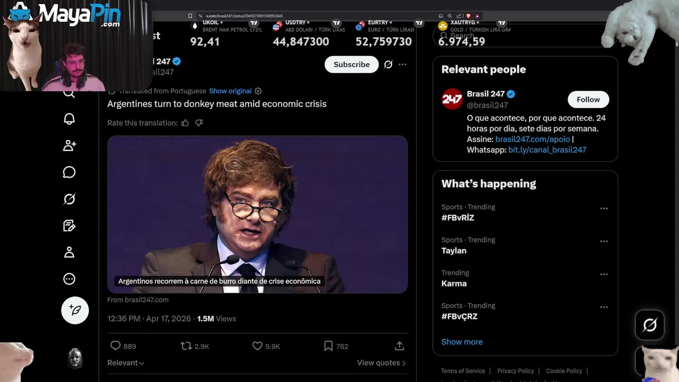The height and width of the screenshot is (382, 679).
Task: Open the Taylan trending topic
Action: [x=454, y=250]
